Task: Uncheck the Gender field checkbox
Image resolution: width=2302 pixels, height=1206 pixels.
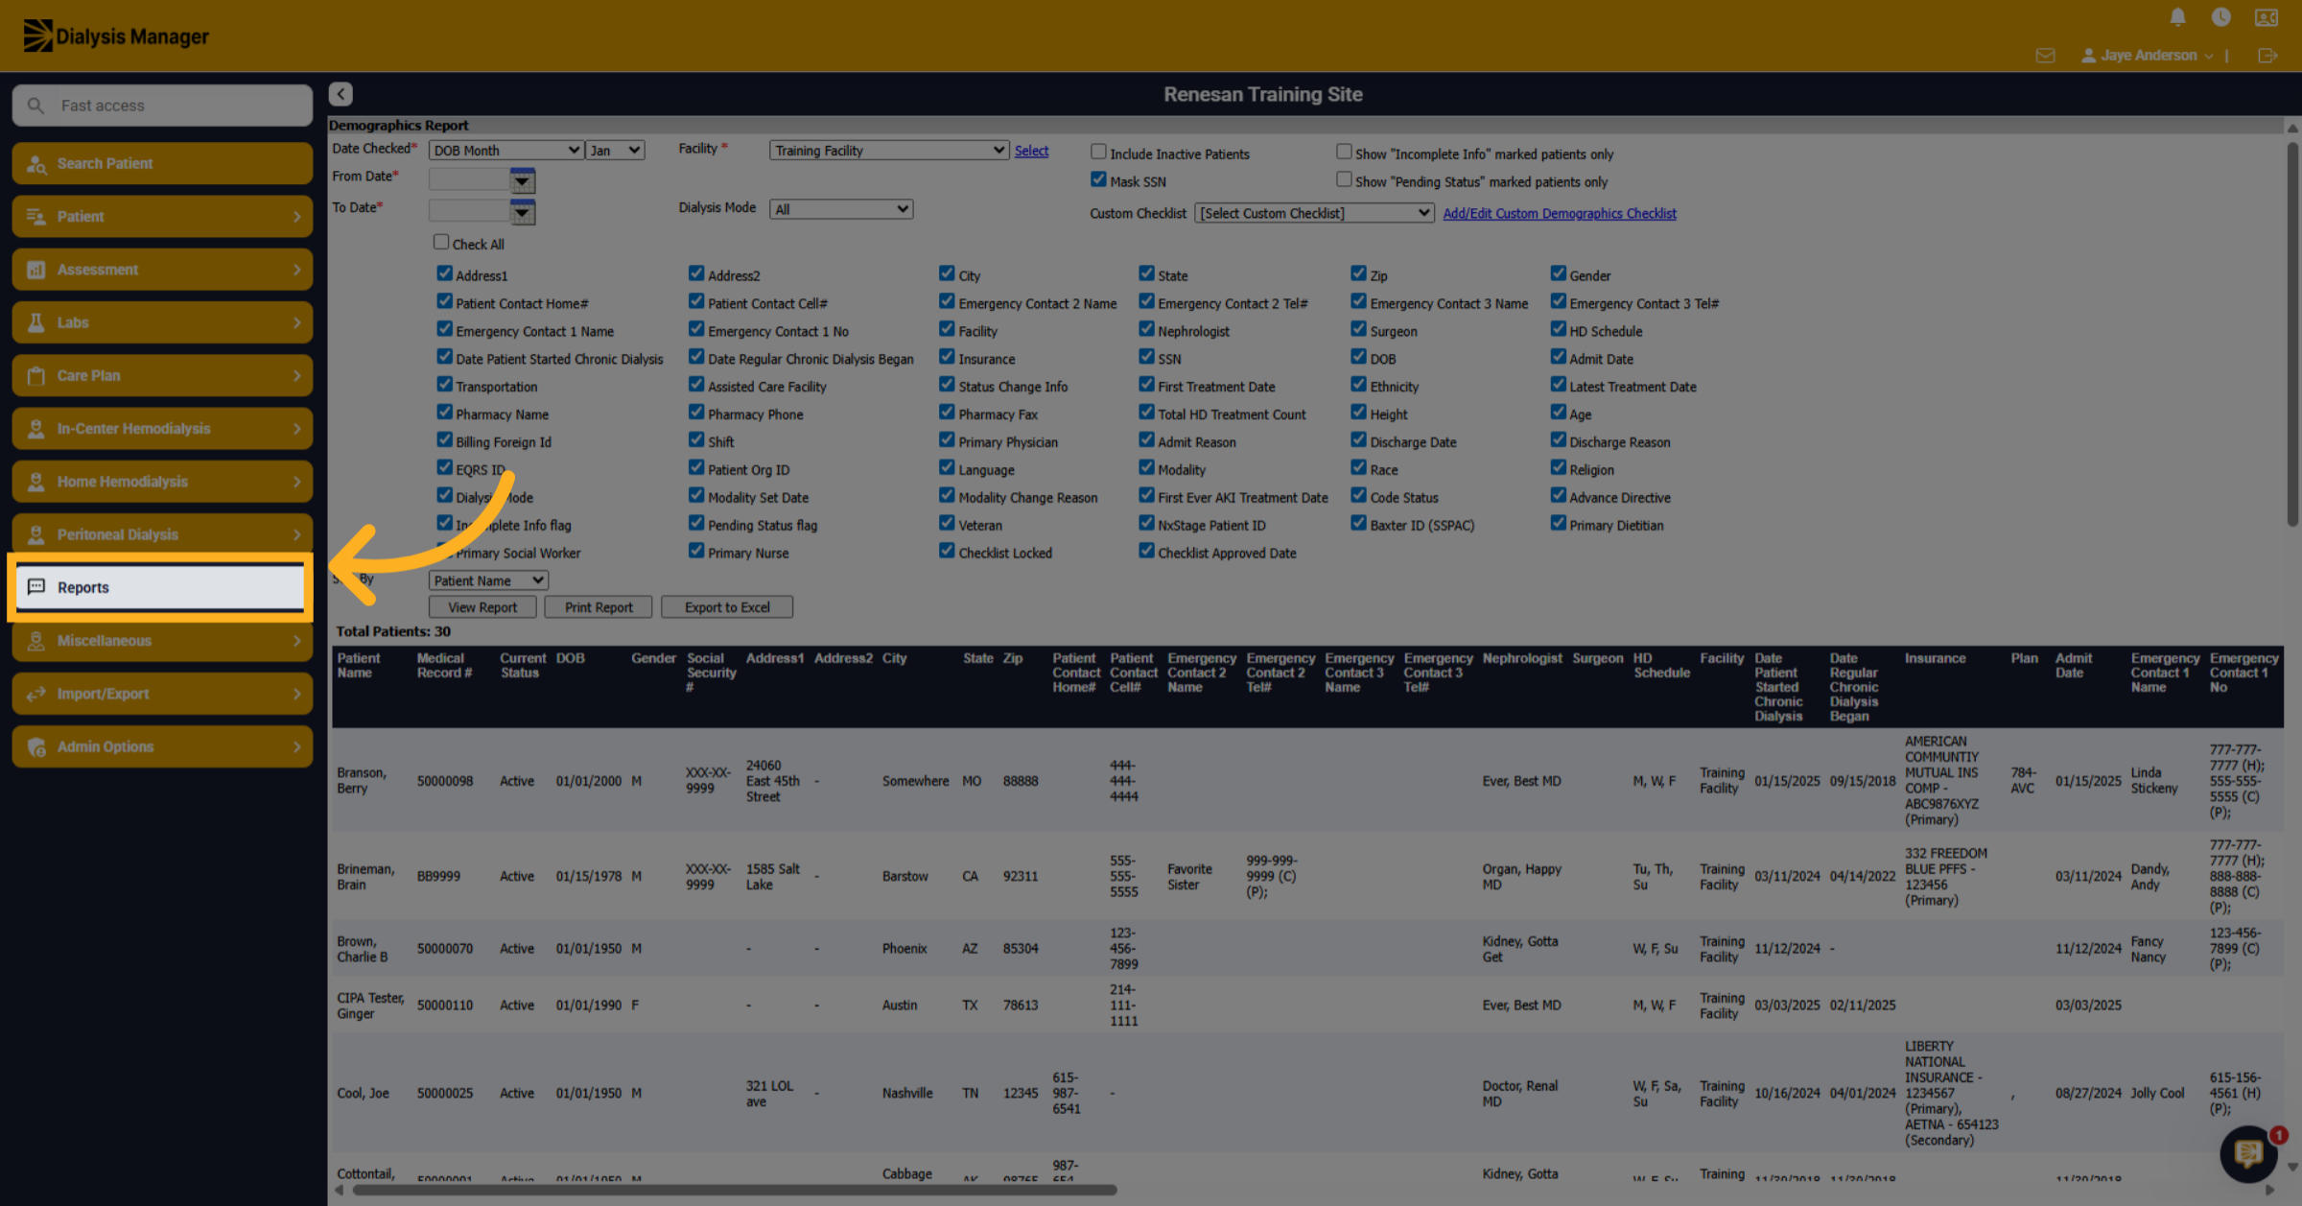Action: coord(1558,273)
